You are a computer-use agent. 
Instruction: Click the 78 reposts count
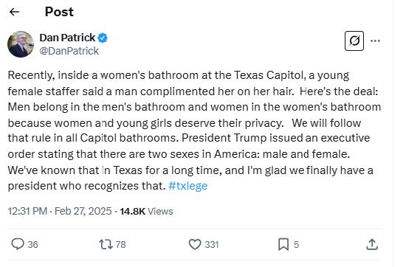(120, 244)
